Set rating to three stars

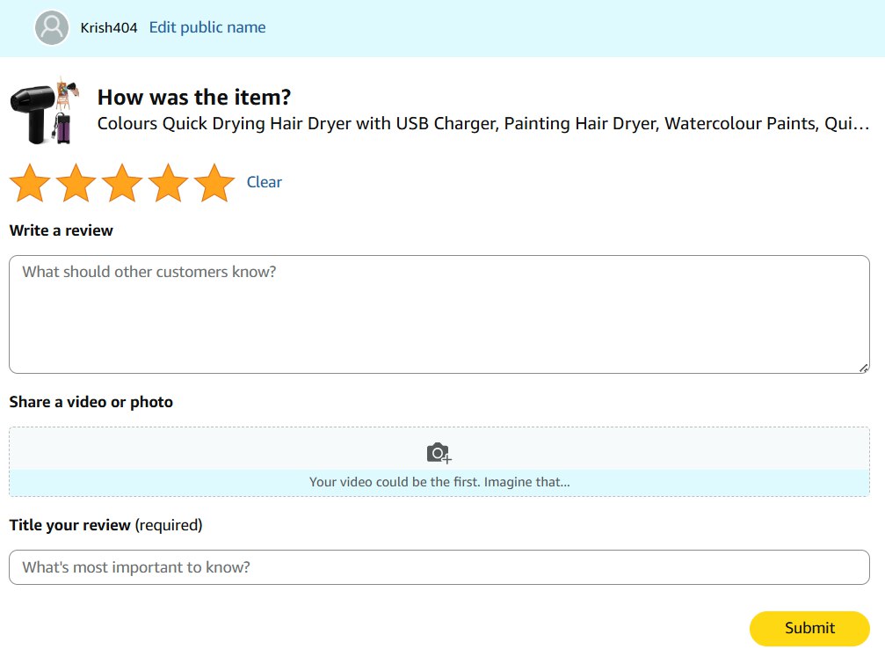(122, 183)
